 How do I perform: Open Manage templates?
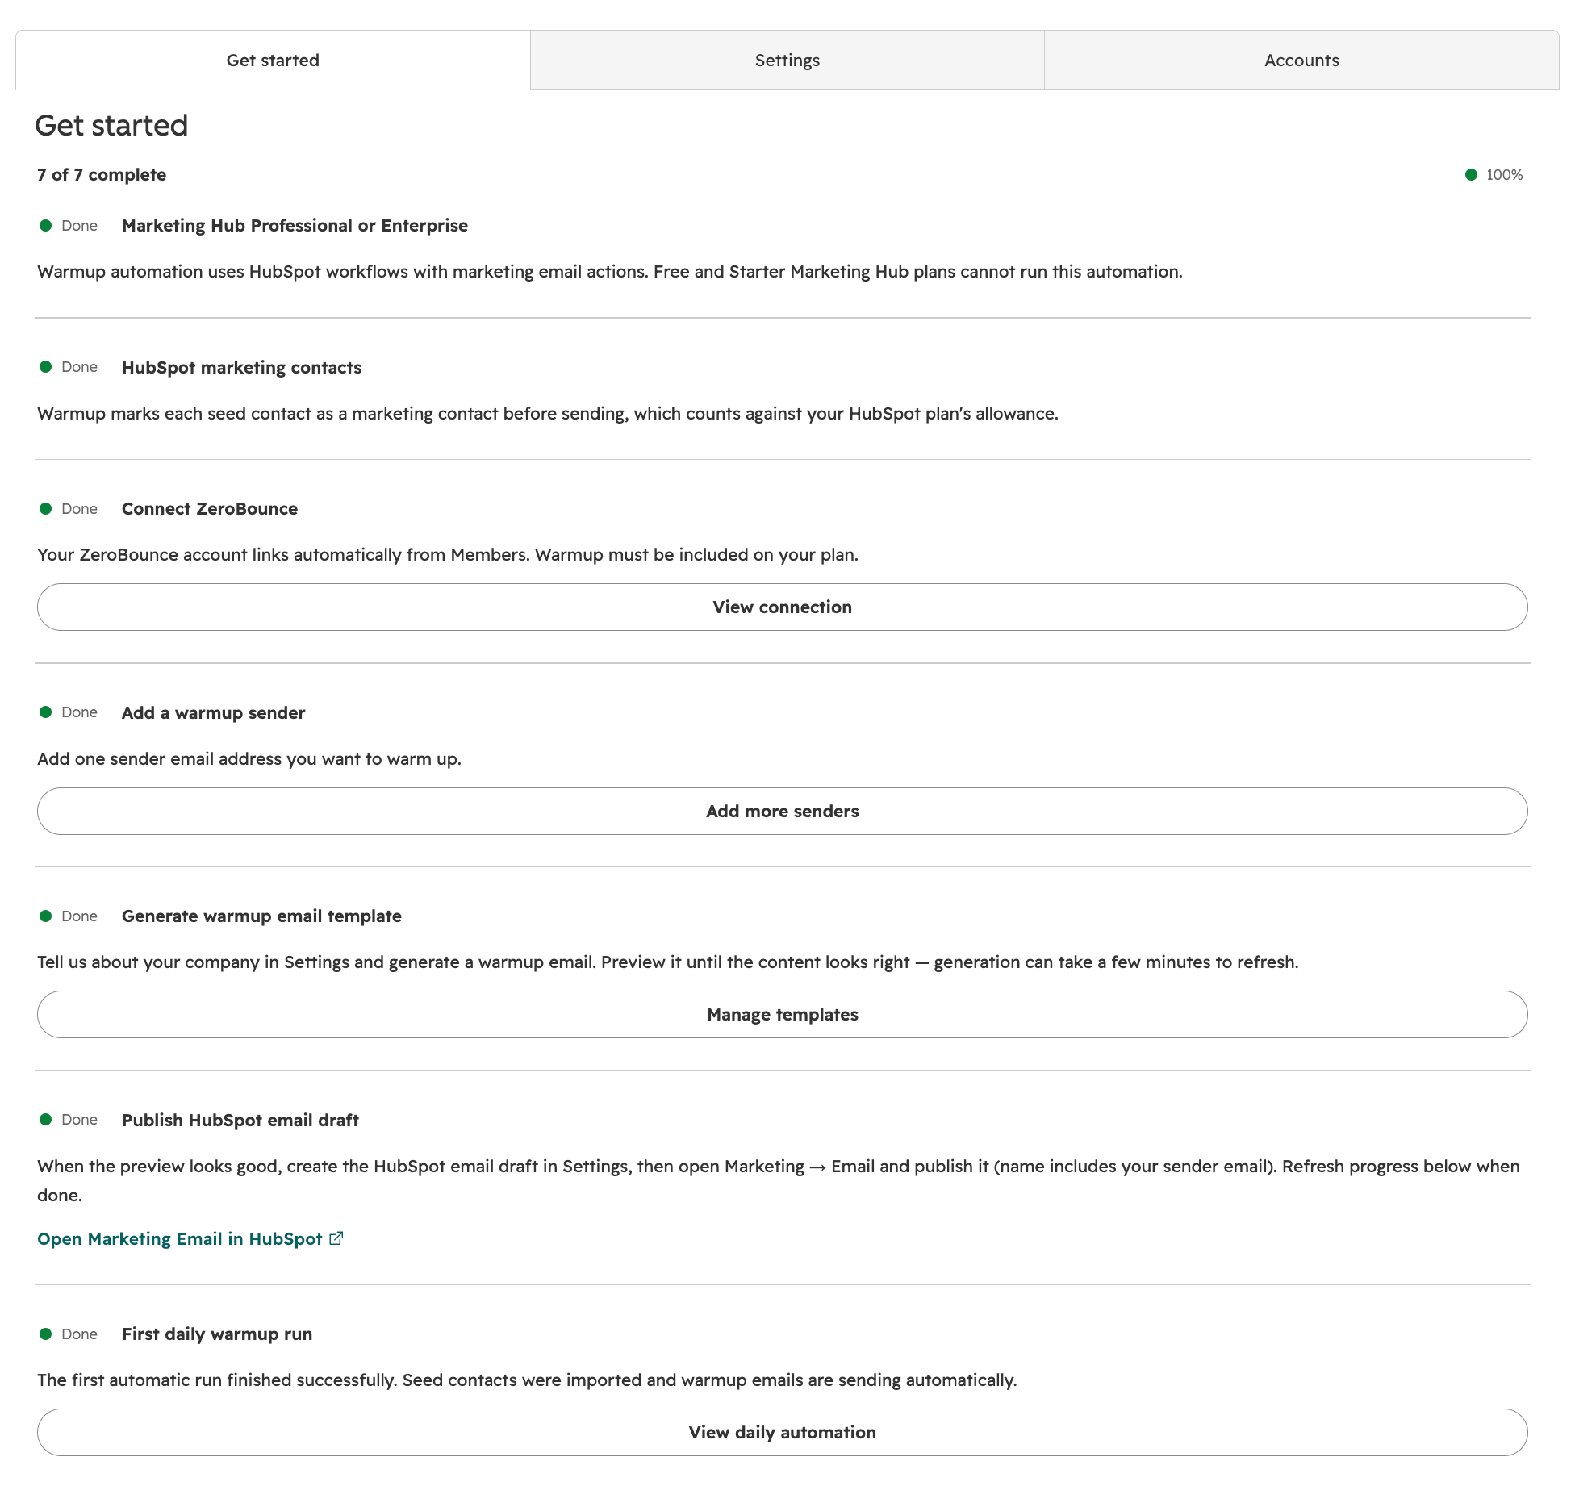tap(783, 1015)
